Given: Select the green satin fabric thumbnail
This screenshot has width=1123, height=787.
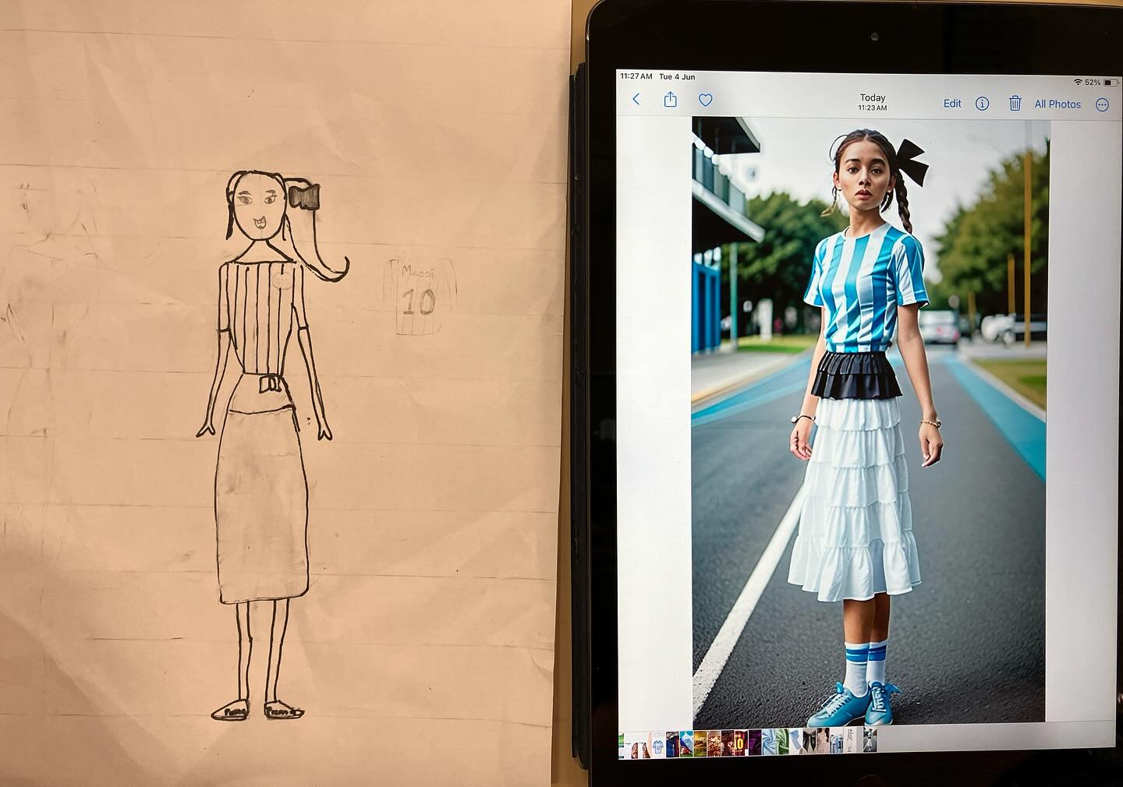Looking at the screenshot, I should click(x=782, y=743).
